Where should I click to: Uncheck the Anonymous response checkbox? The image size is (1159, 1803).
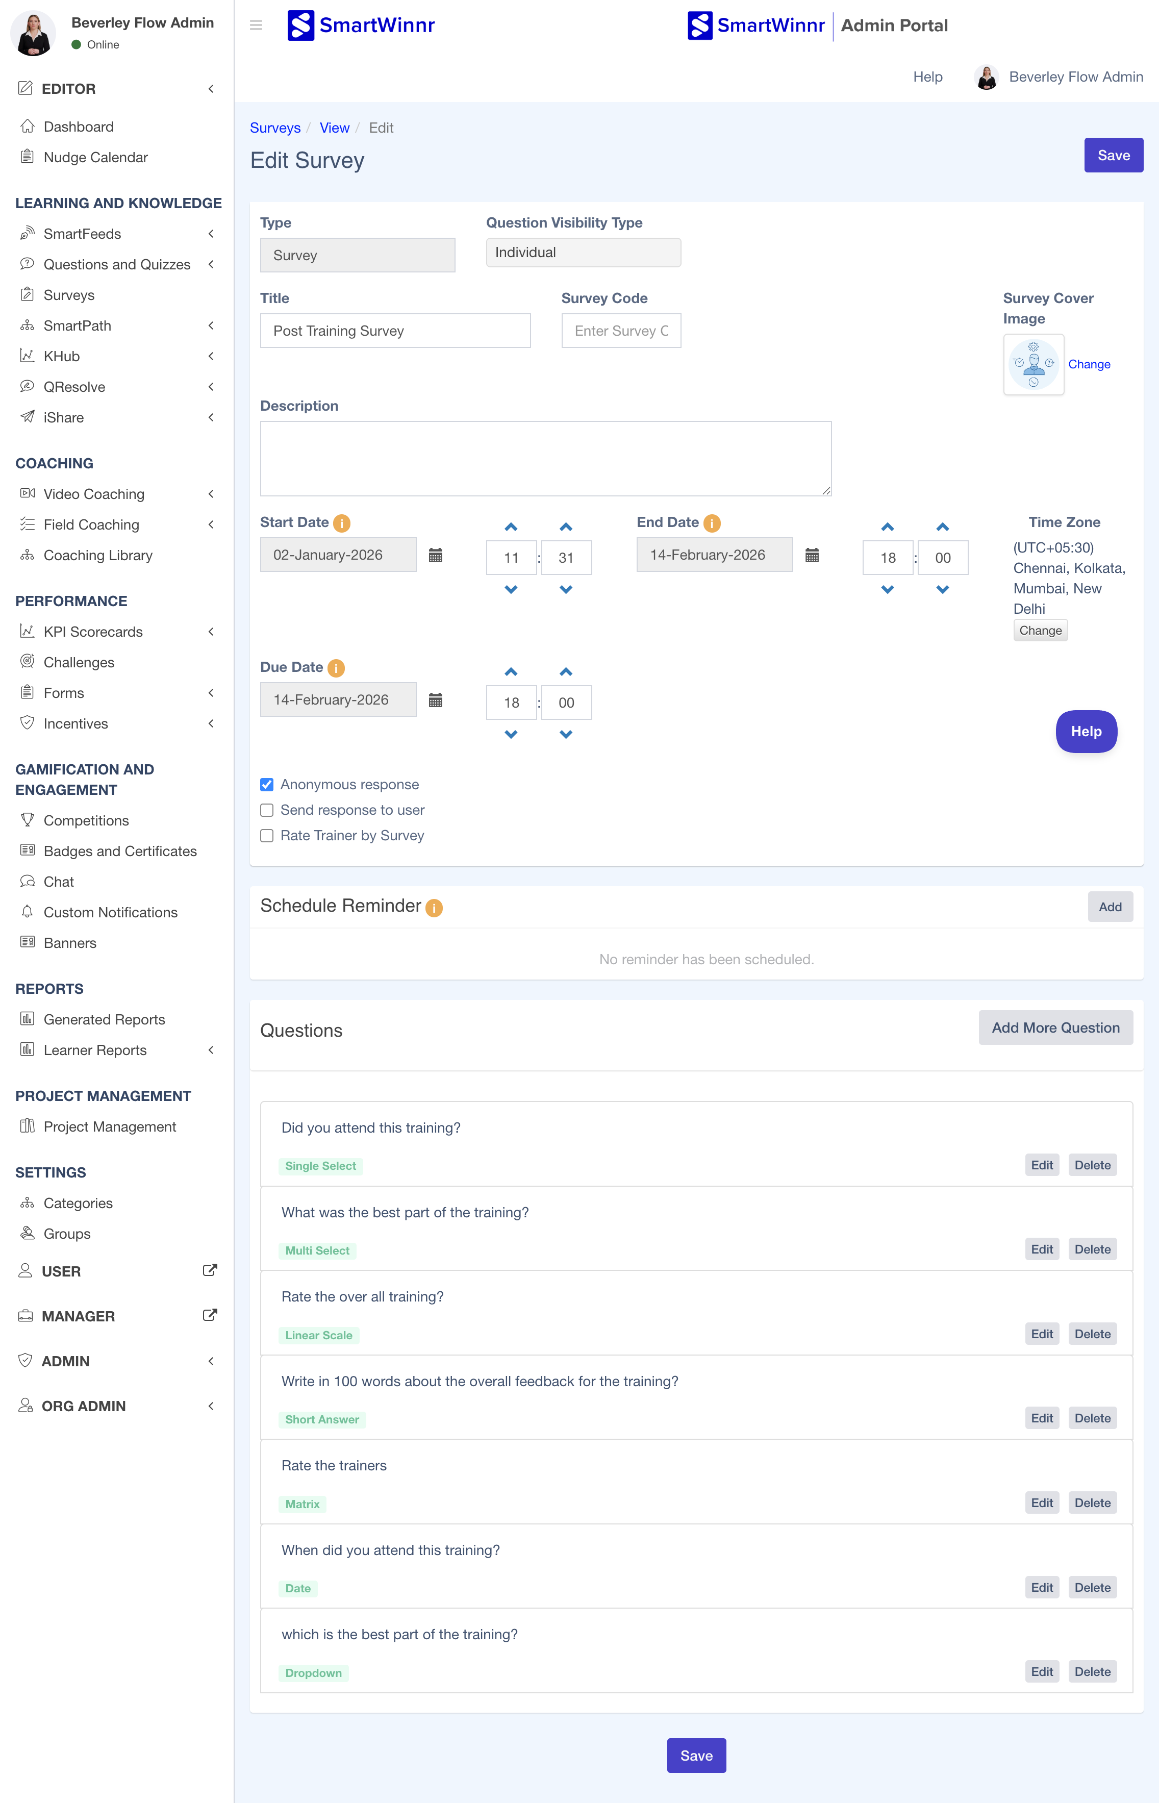(266, 785)
